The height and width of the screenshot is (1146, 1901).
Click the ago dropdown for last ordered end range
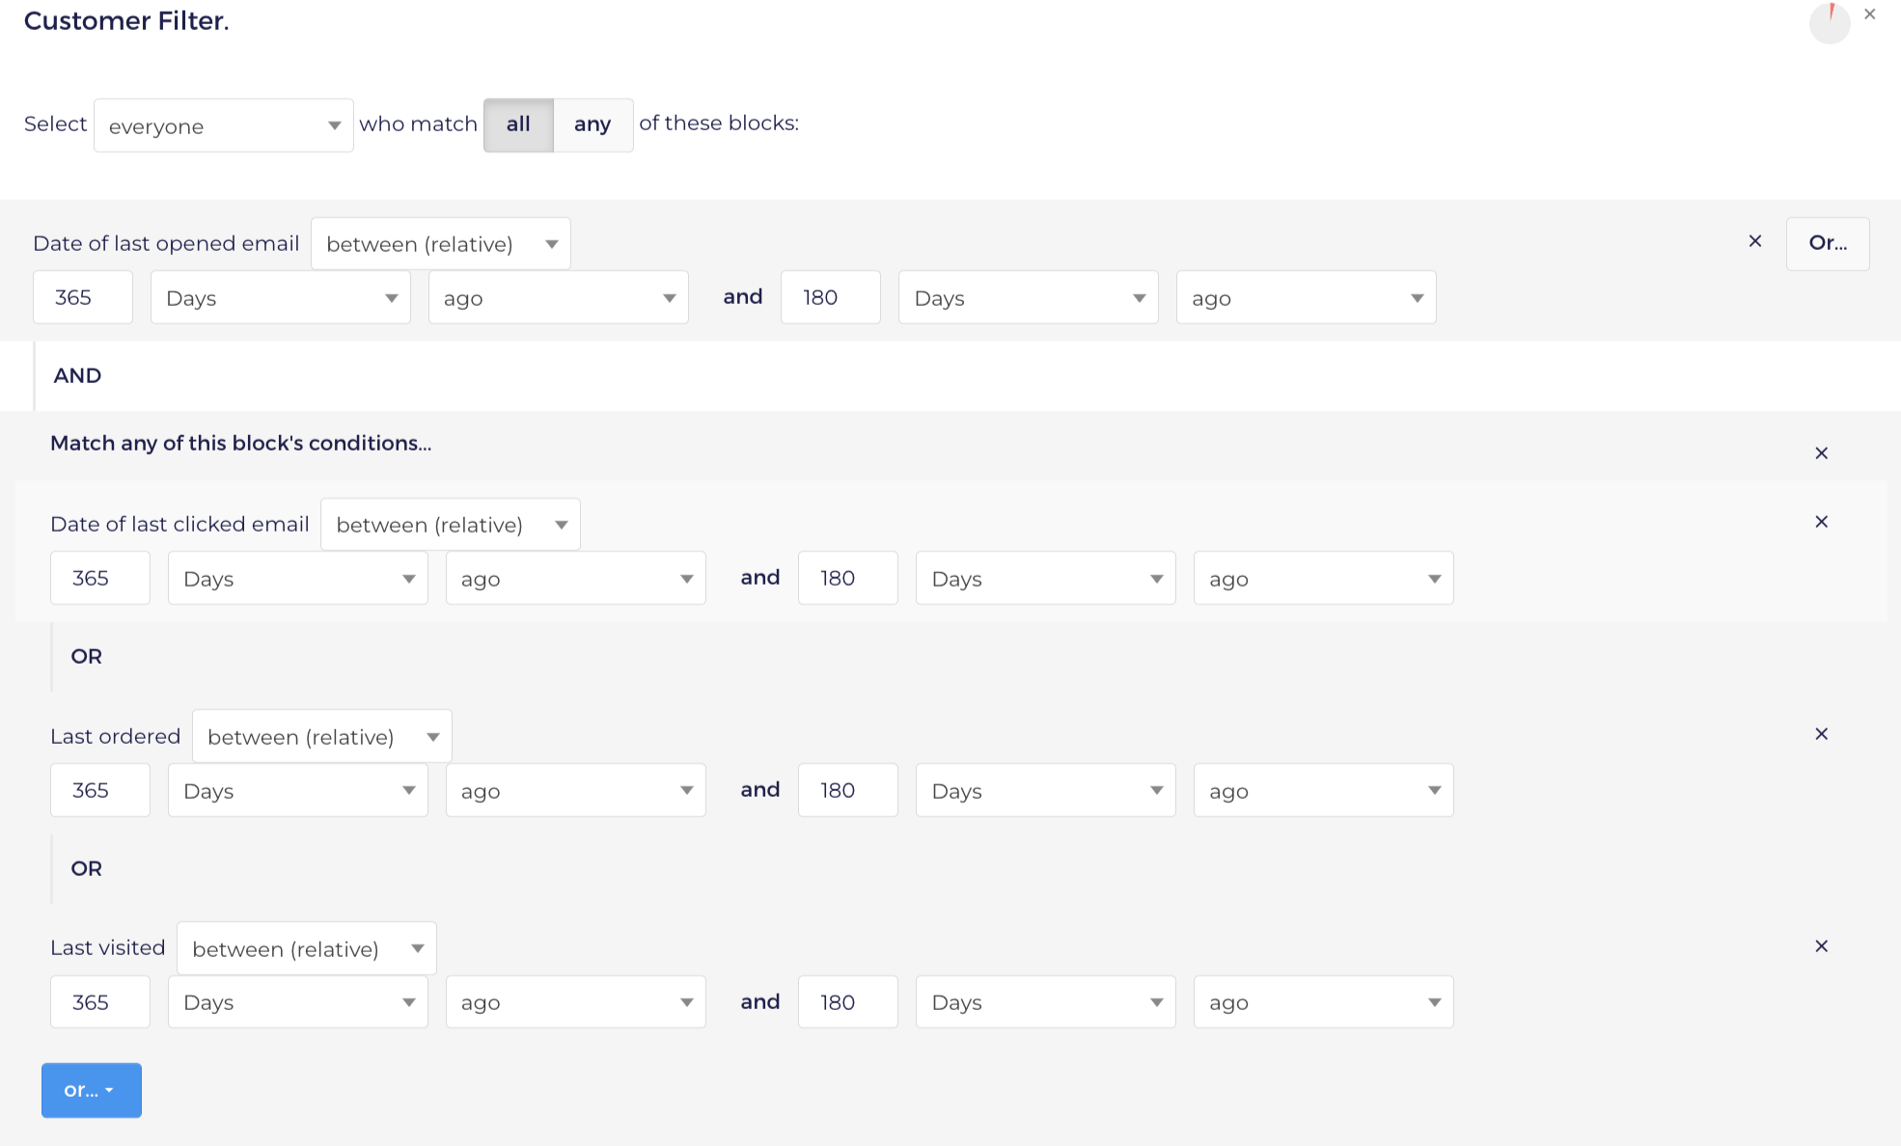[x=1320, y=789]
